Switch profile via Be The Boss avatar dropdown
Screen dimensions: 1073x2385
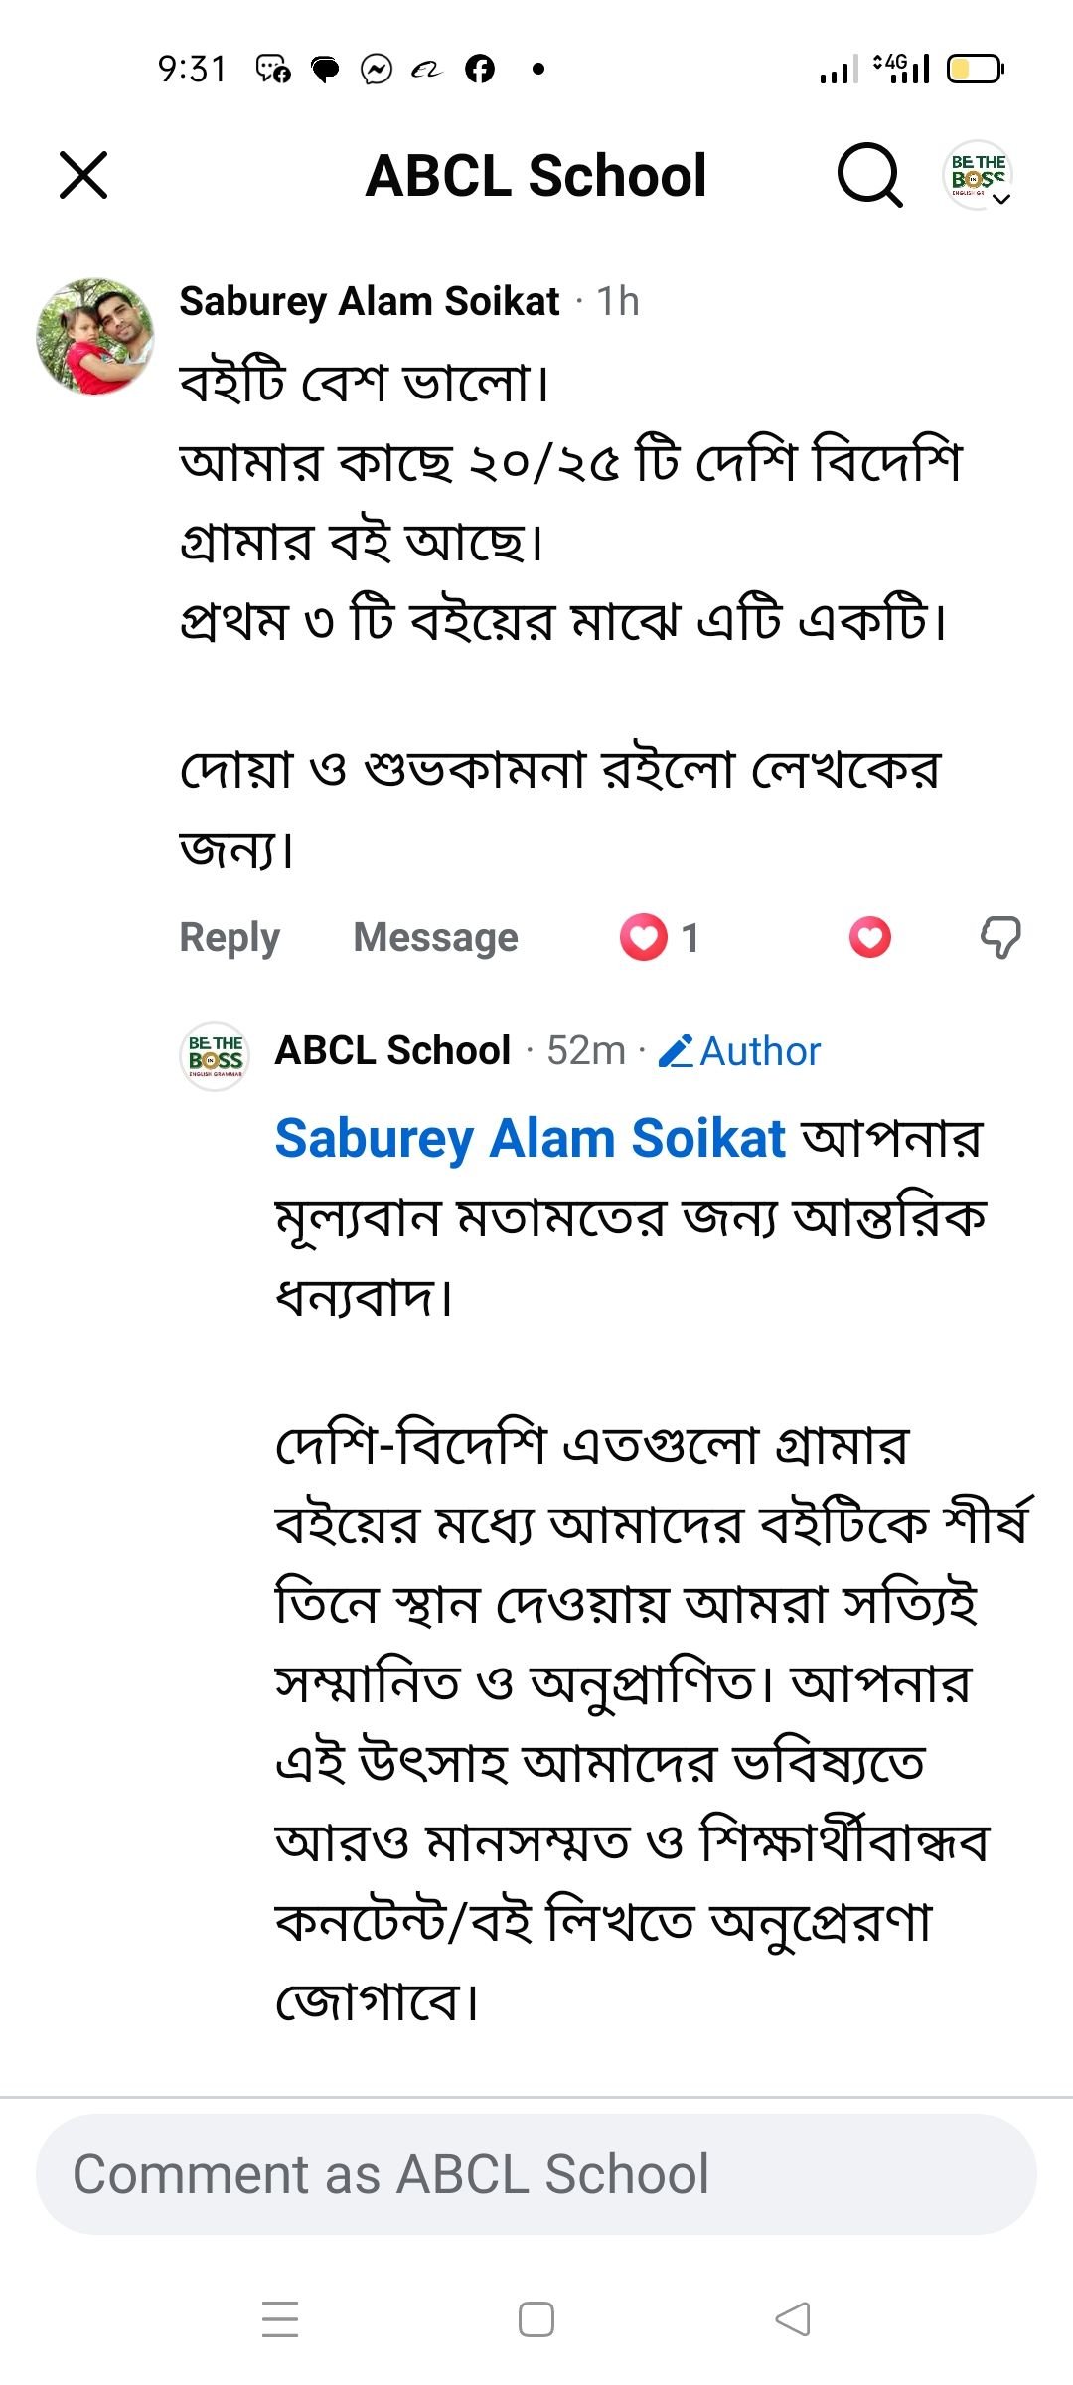coord(979,176)
